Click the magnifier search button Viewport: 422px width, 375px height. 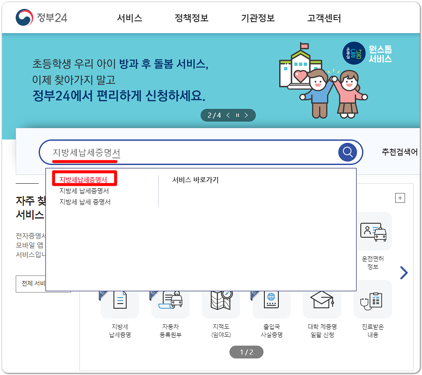tap(348, 152)
